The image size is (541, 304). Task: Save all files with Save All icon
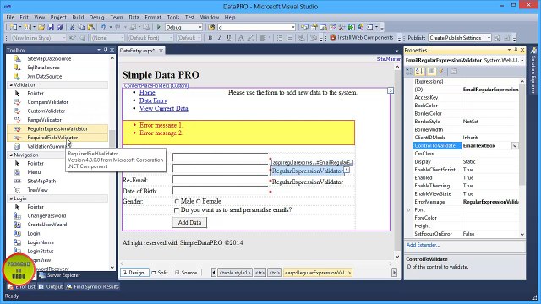click(x=60, y=27)
